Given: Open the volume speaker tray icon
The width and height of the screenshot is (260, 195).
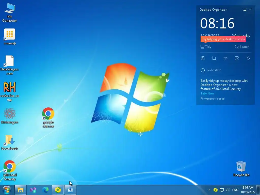Looking at the screenshot, I should point(227,190).
